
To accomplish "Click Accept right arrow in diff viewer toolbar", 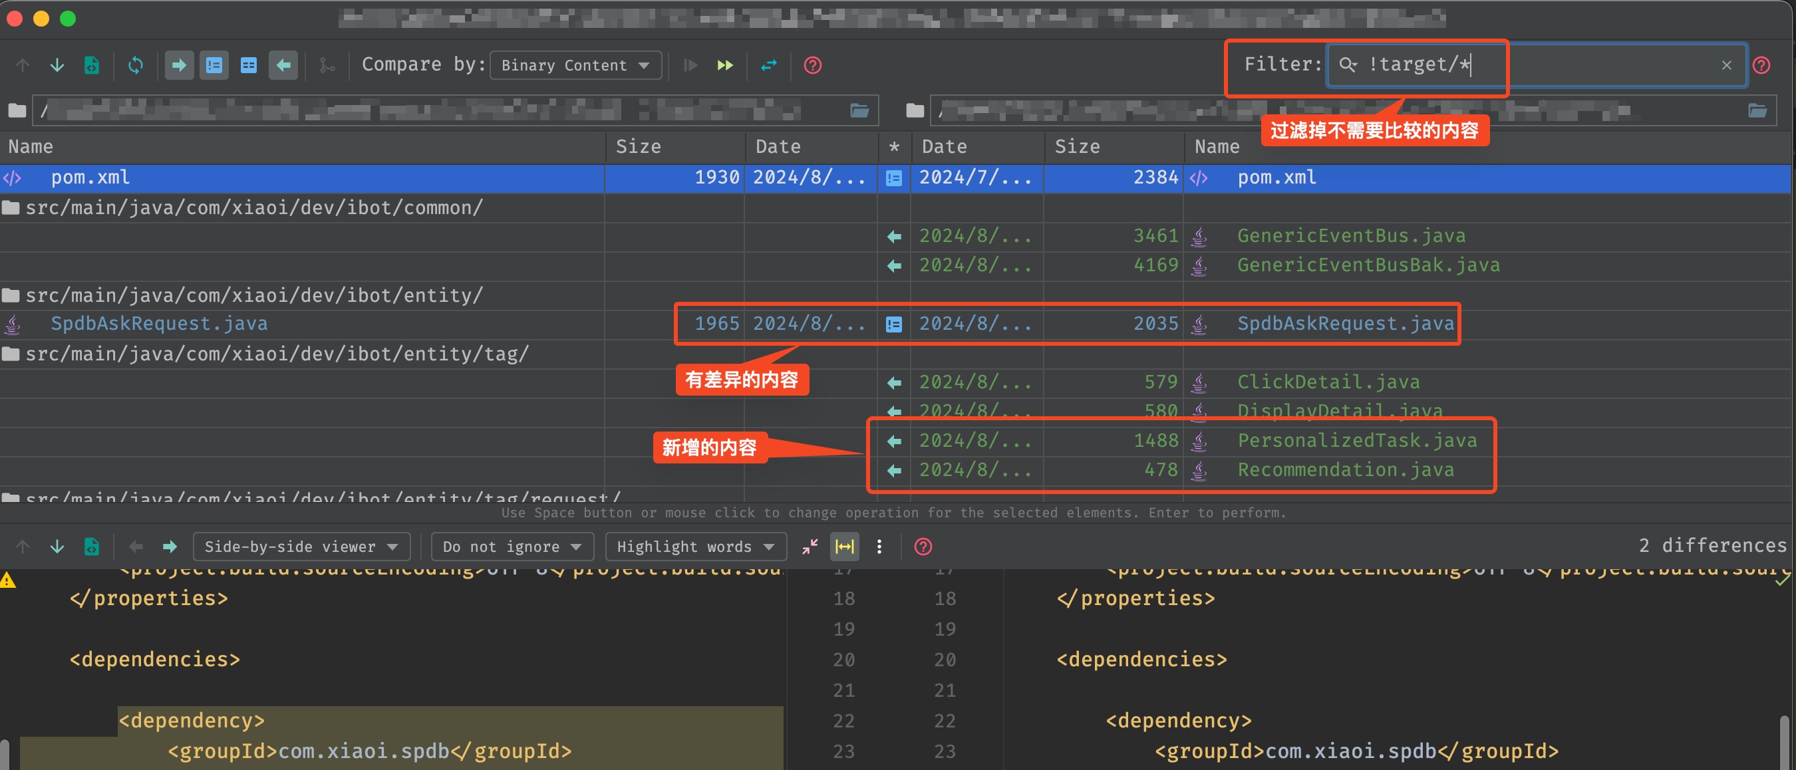I will pos(170,547).
